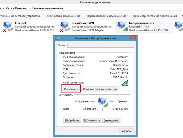Screen dimensions: 183x138
Task: Open Свойства беспроводной сети button
Action: click(100, 89)
